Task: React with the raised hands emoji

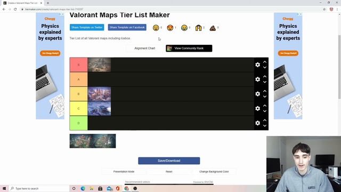Action: [x=198, y=28]
